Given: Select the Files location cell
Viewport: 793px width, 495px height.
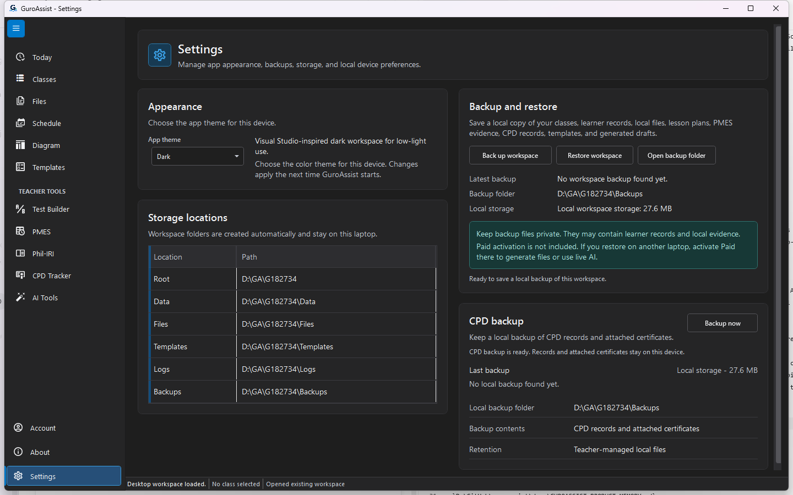Looking at the screenshot, I should pos(193,324).
